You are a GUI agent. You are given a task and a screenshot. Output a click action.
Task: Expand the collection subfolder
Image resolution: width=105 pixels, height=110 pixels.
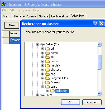(x=47, y=91)
